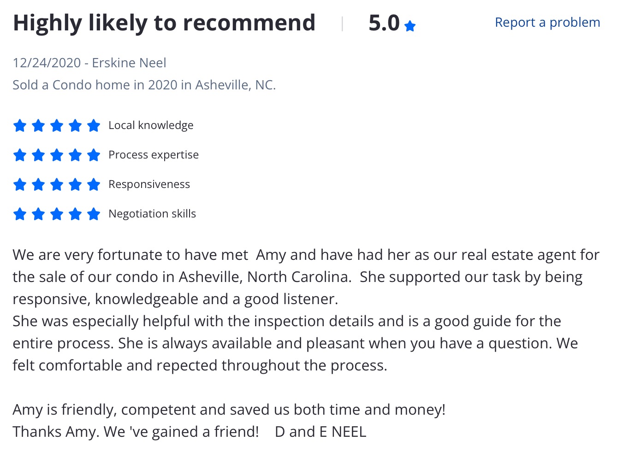Viewport: 629px width, 452px height.
Task: Click the reviewer name Erskine Neel
Action: coord(129,63)
